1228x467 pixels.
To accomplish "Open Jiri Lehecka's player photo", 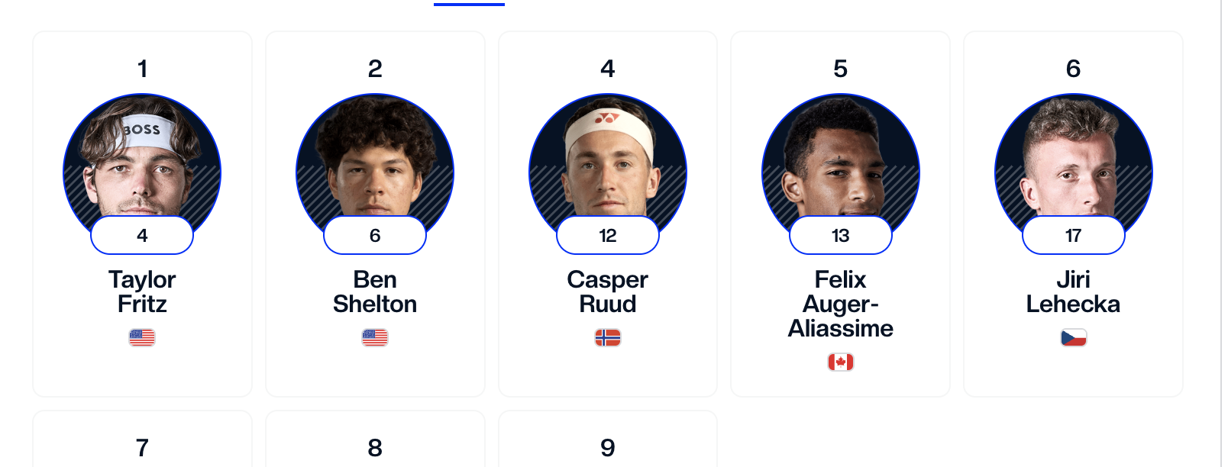I will click(x=1073, y=160).
